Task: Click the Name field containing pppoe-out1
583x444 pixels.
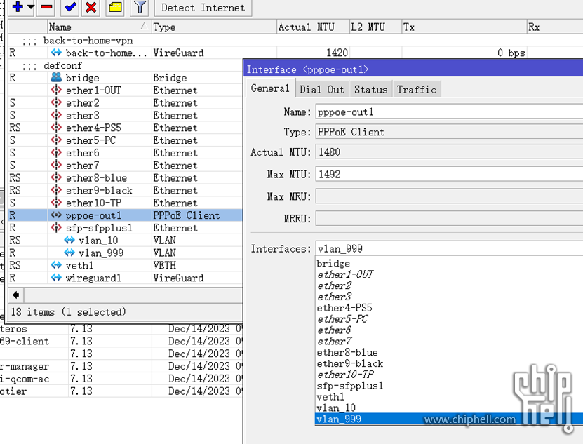Action: pos(449,112)
